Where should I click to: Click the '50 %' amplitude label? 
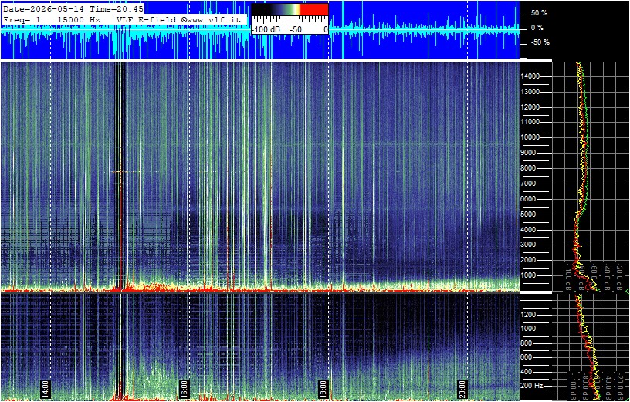539,13
